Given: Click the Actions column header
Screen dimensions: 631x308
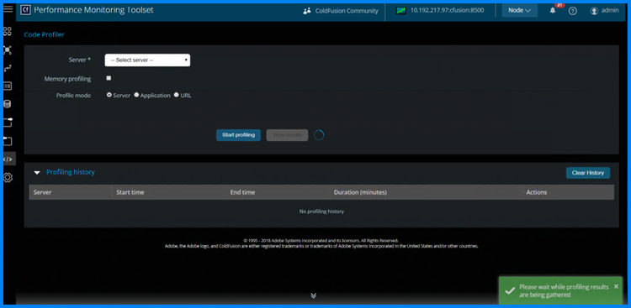Looking at the screenshot, I should [x=537, y=192].
